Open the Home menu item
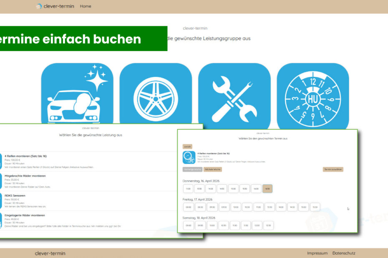Image resolution: width=388 pixels, height=258 pixels. pyautogui.click(x=86, y=6)
